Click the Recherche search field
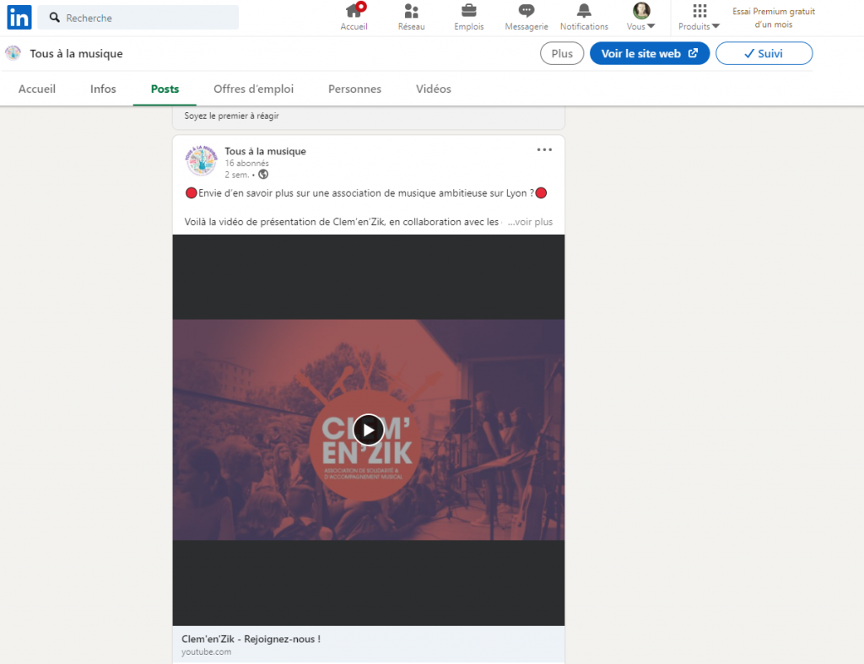 (x=143, y=18)
